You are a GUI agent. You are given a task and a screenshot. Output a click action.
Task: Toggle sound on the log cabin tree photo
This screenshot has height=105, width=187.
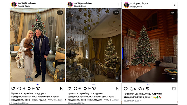(x=173, y=78)
